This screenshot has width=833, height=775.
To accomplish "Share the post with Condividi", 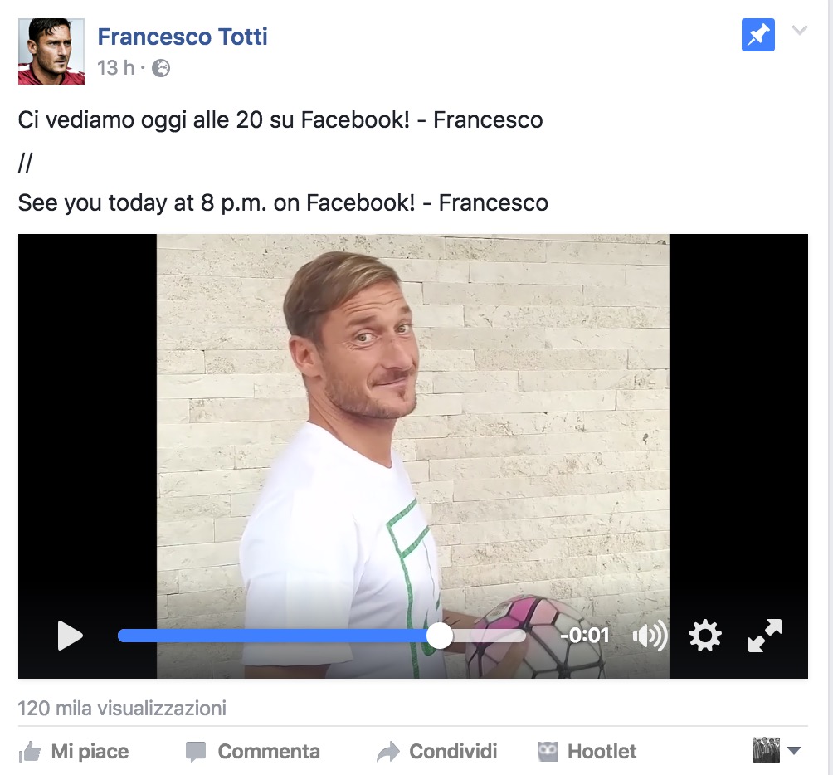I will [x=436, y=752].
